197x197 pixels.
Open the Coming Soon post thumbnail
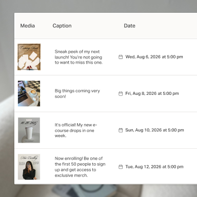[29, 57]
